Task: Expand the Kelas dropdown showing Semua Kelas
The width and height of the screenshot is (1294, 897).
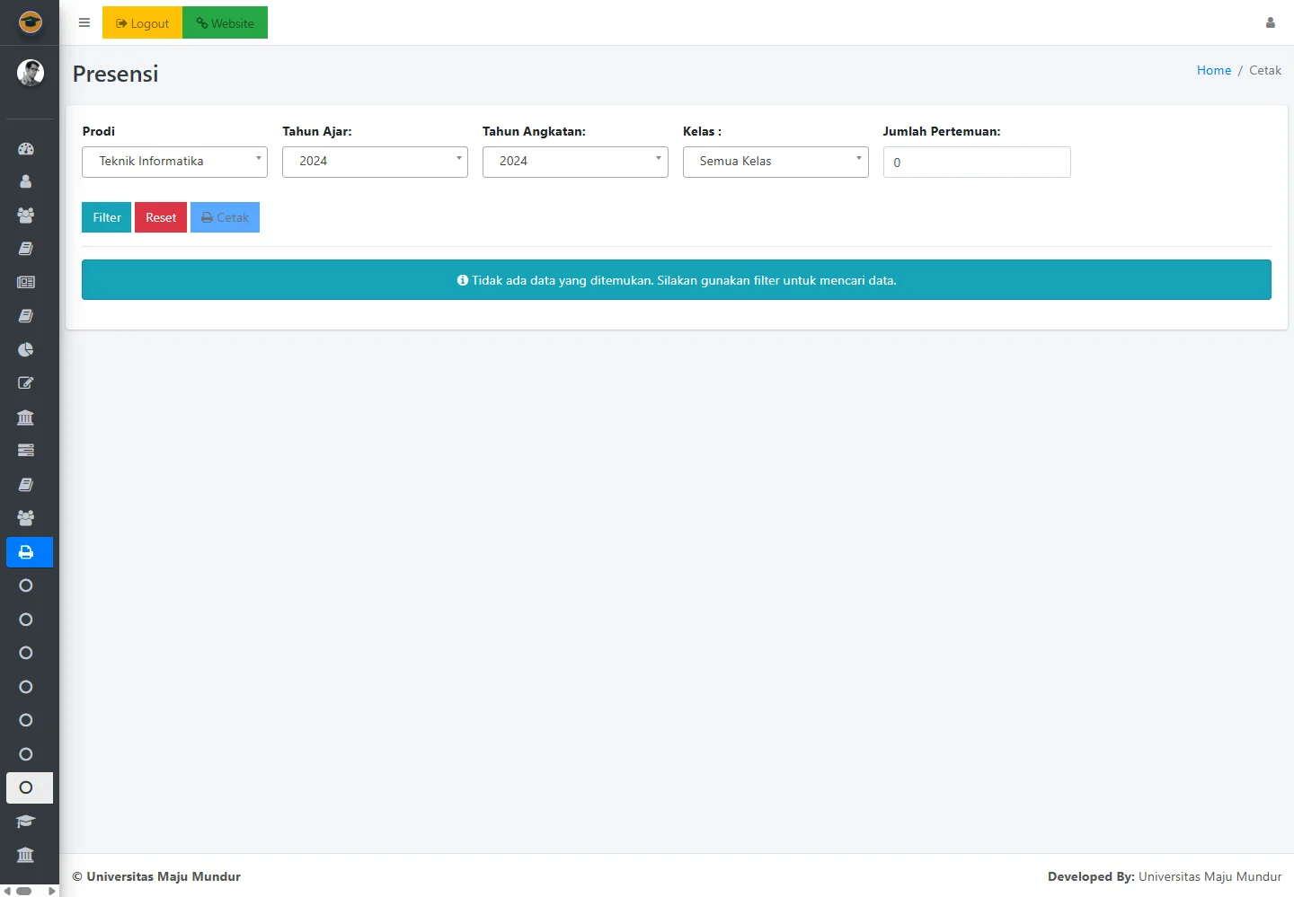Action: tap(776, 162)
